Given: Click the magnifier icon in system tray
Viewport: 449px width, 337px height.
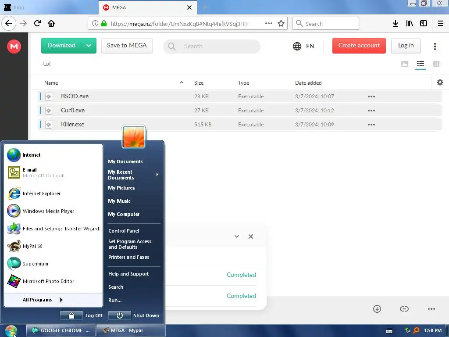Looking at the screenshot, I should click(x=417, y=331).
